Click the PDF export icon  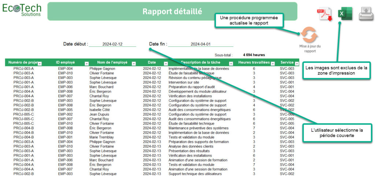click(324, 15)
